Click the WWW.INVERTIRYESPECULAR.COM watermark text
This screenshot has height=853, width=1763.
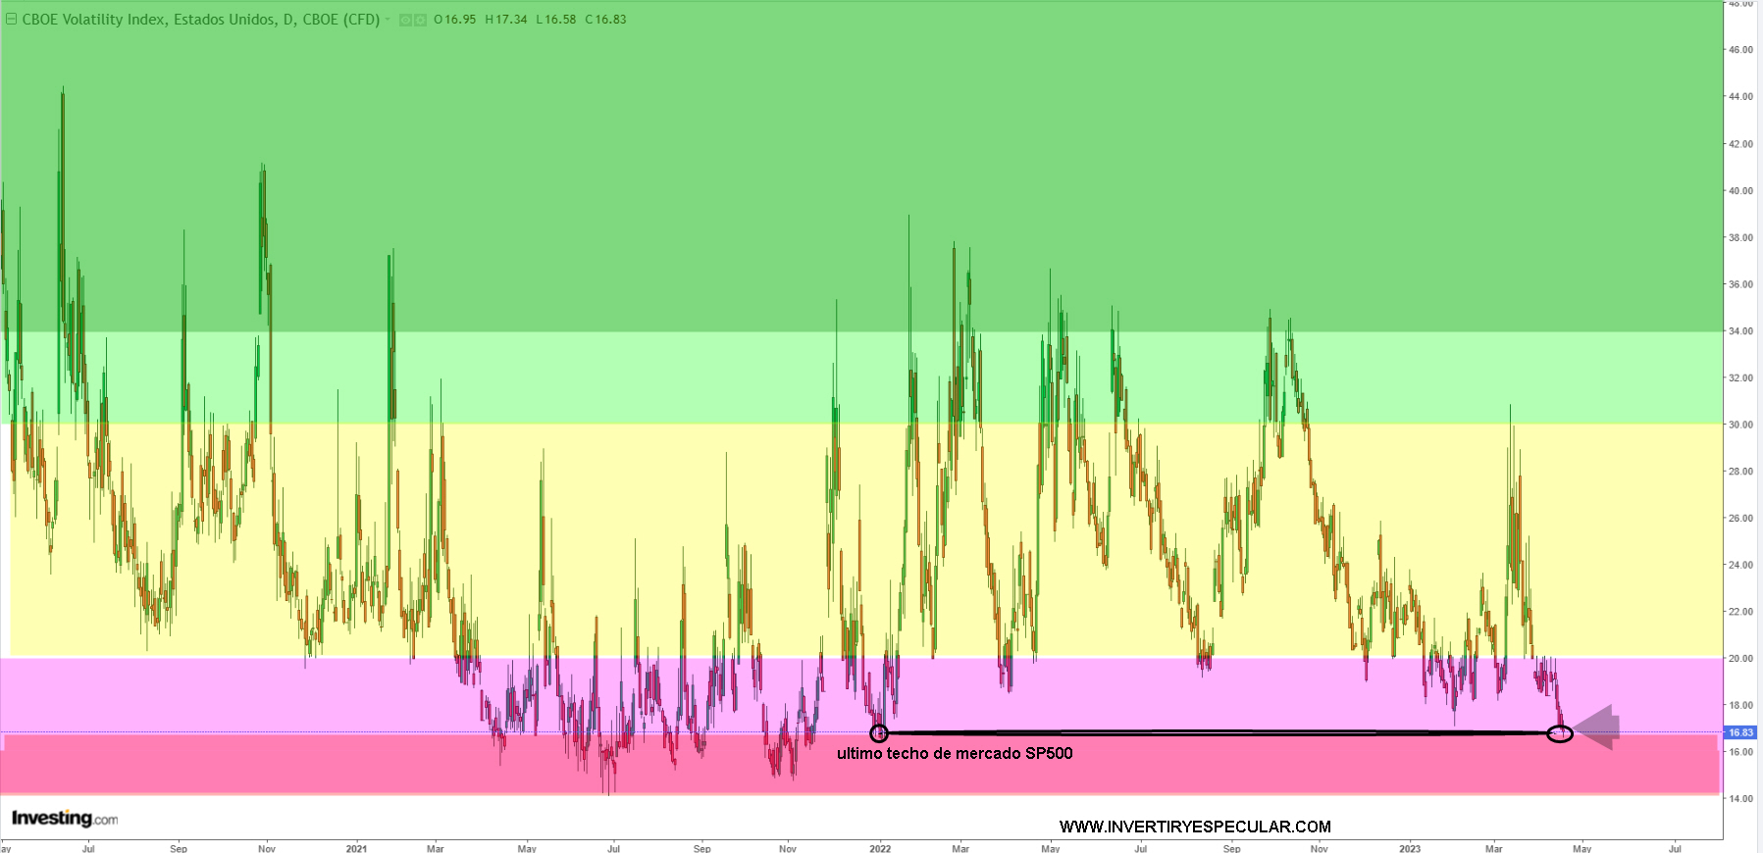1195,827
